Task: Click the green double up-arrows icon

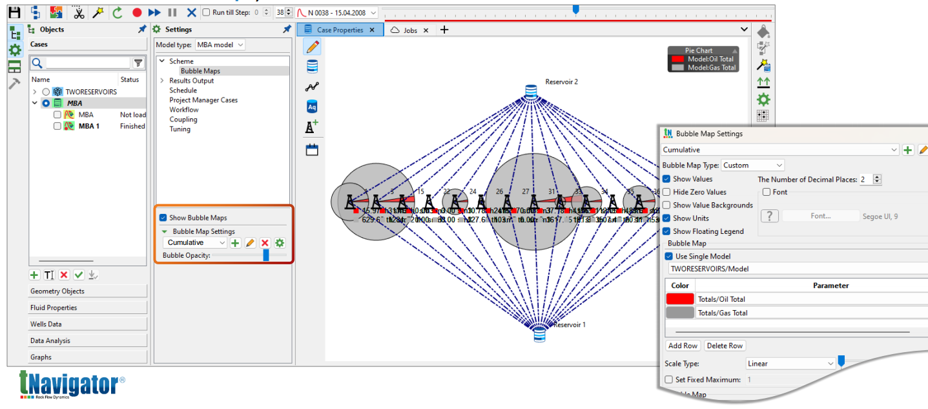Action: click(x=763, y=82)
